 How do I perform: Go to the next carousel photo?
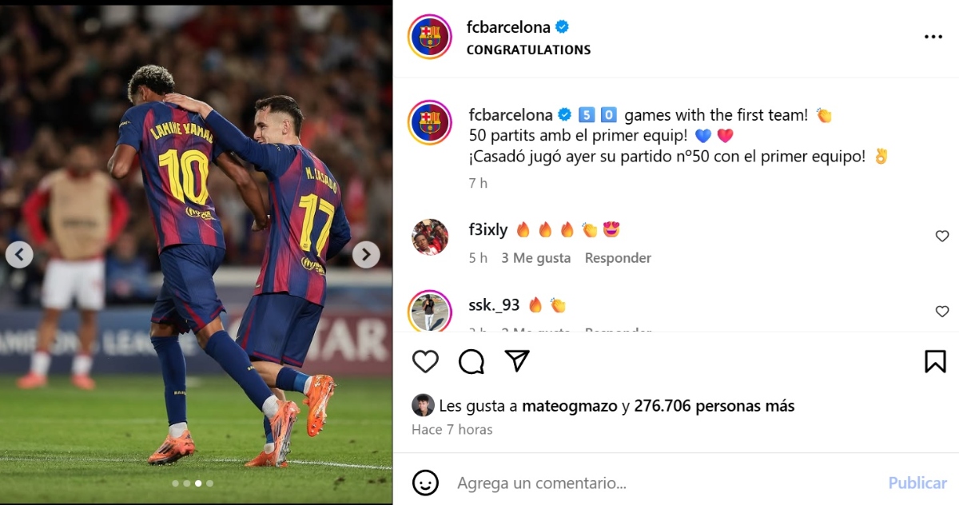(366, 255)
